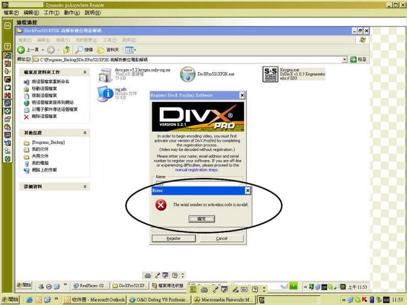The height and width of the screenshot is (305, 407).
Task: Expand the host system tray chevron
Action: tap(344, 300)
